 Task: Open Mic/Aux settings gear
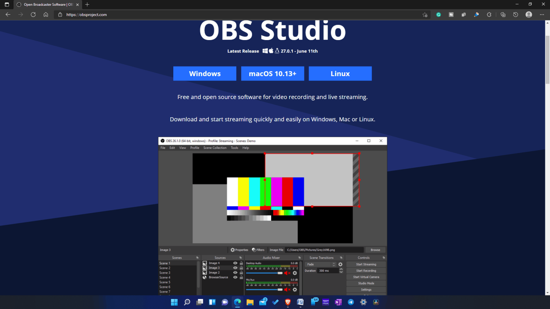coord(294,290)
